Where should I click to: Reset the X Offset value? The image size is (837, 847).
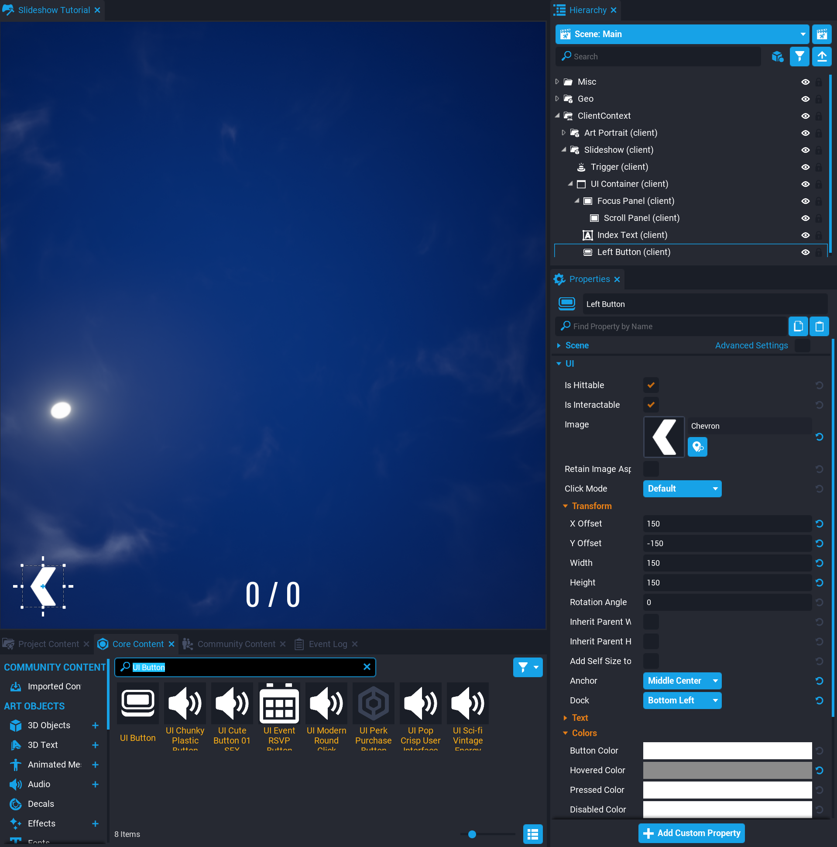(x=819, y=523)
